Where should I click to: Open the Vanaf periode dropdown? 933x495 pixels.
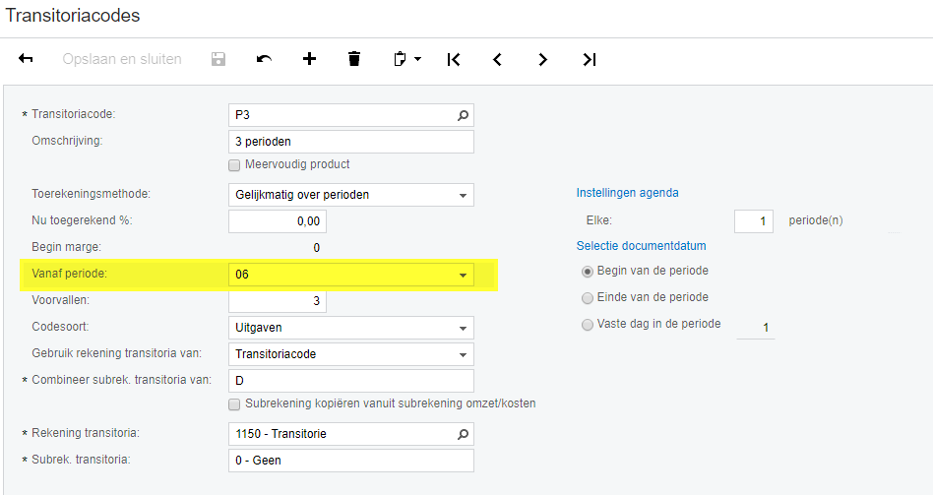point(463,276)
